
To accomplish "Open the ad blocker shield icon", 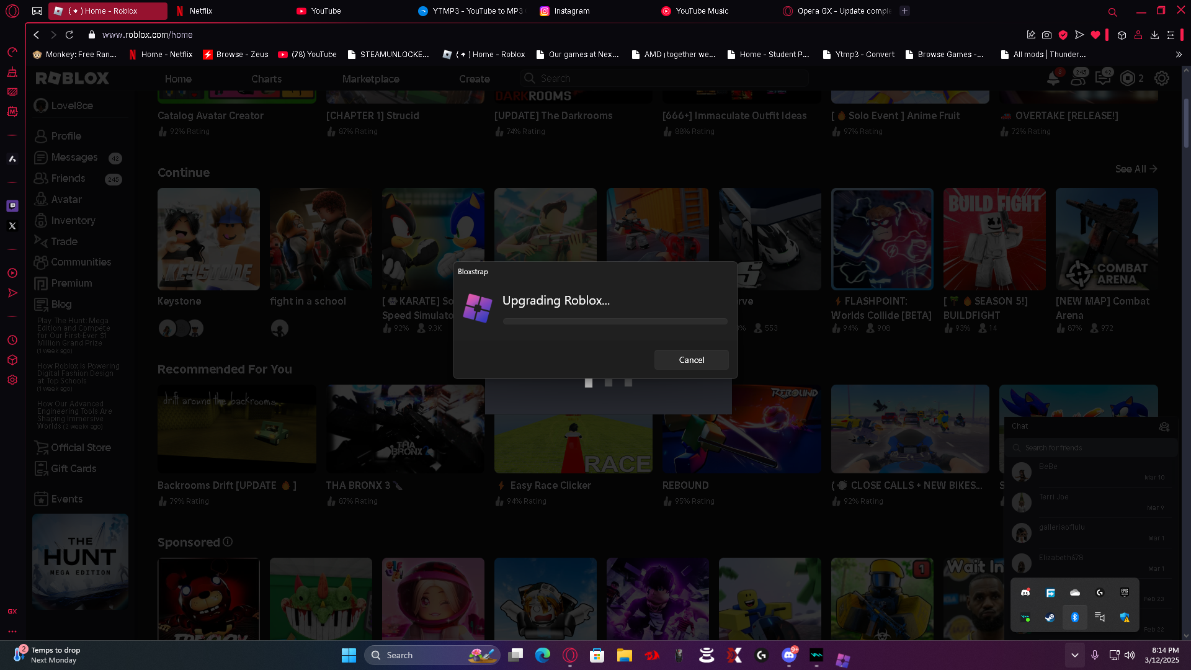I will pos(1063,35).
